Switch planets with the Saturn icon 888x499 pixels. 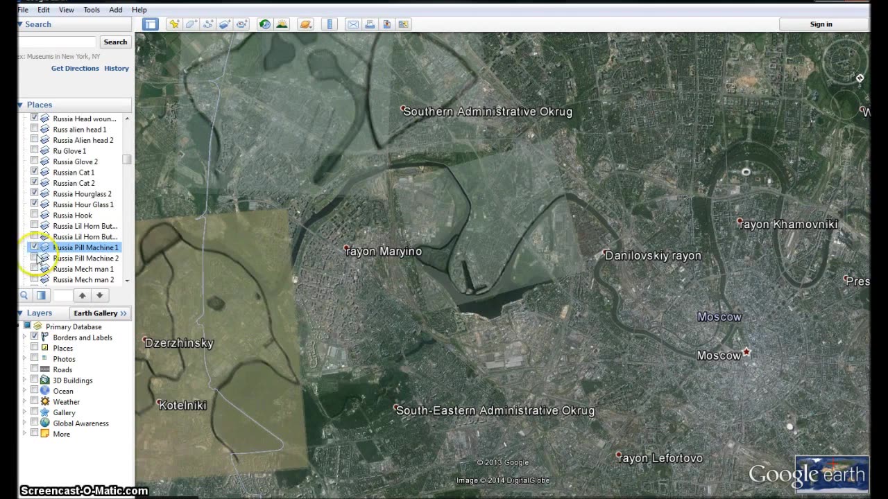[x=305, y=24]
